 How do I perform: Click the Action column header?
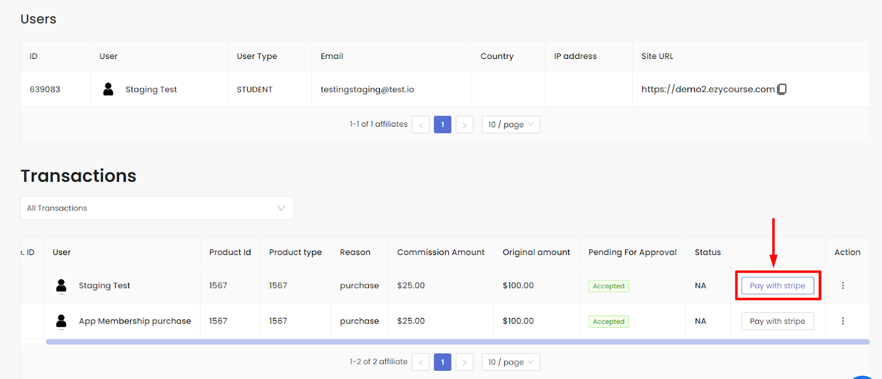tap(847, 252)
